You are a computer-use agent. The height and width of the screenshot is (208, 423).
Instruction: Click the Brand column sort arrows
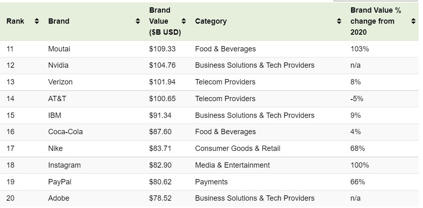138,21
